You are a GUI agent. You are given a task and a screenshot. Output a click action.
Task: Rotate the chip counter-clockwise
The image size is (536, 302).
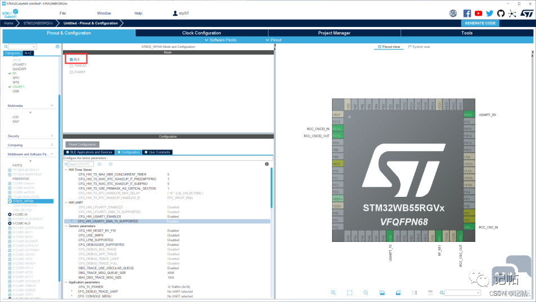pyautogui.click(x=398, y=293)
